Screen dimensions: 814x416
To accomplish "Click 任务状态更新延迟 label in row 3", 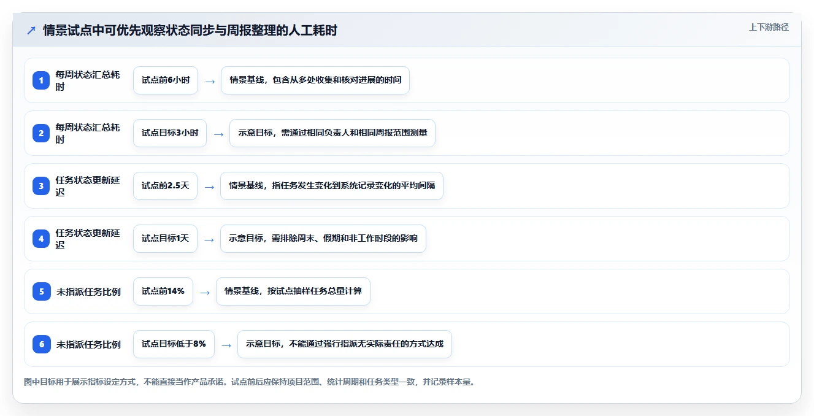I will tap(88, 186).
